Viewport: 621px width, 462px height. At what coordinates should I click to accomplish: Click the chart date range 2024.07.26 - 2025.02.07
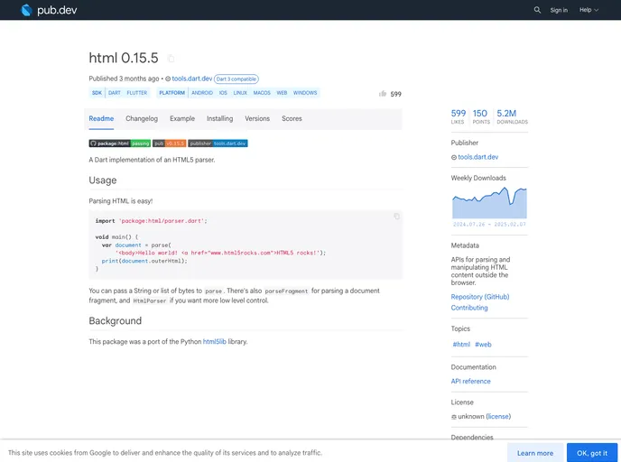click(489, 225)
